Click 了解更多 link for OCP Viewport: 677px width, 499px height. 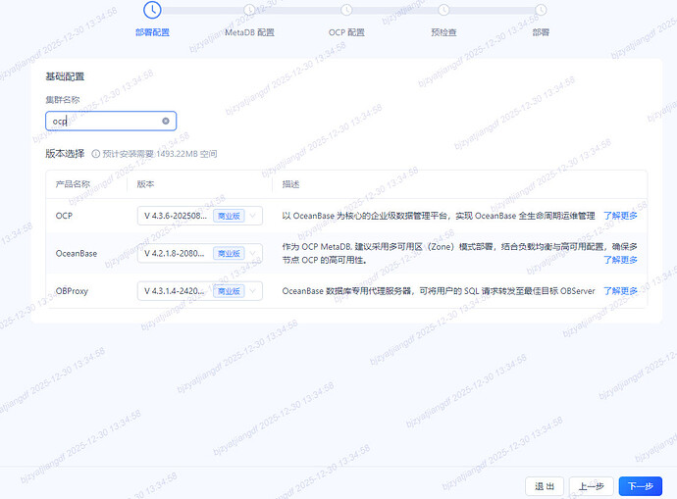point(620,216)
